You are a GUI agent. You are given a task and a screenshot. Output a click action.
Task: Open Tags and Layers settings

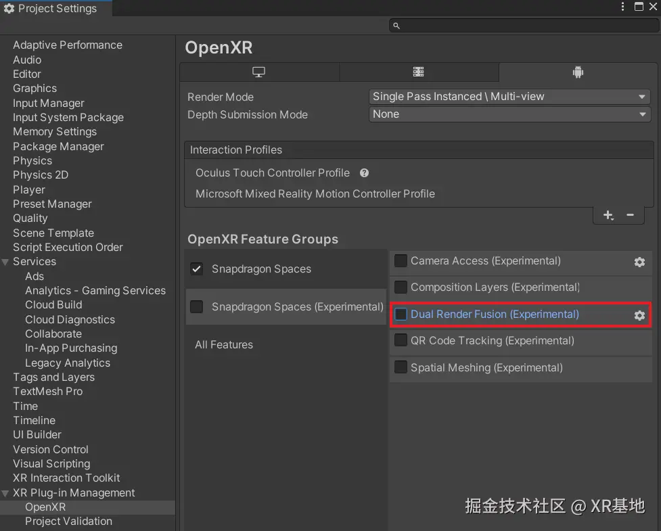coord(54,377)
